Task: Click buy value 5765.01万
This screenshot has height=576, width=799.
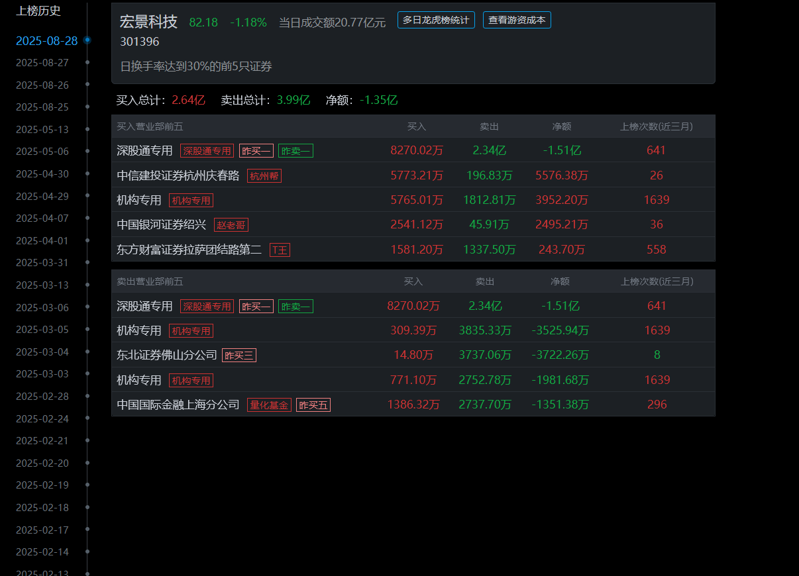Action: click(x=417, y=200)
